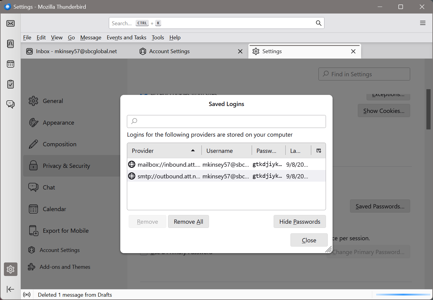Screen dimensions: 433x300
Task: Open the Help menu
Action: pyautogui.click(x=175, y=38)
